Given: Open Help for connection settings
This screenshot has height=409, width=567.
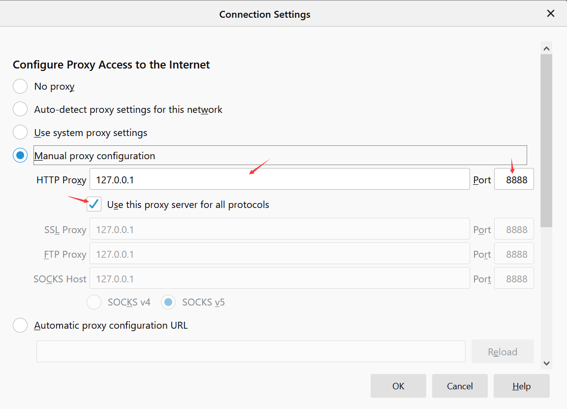Looking at the screenshot, I should tap(521, 386).
